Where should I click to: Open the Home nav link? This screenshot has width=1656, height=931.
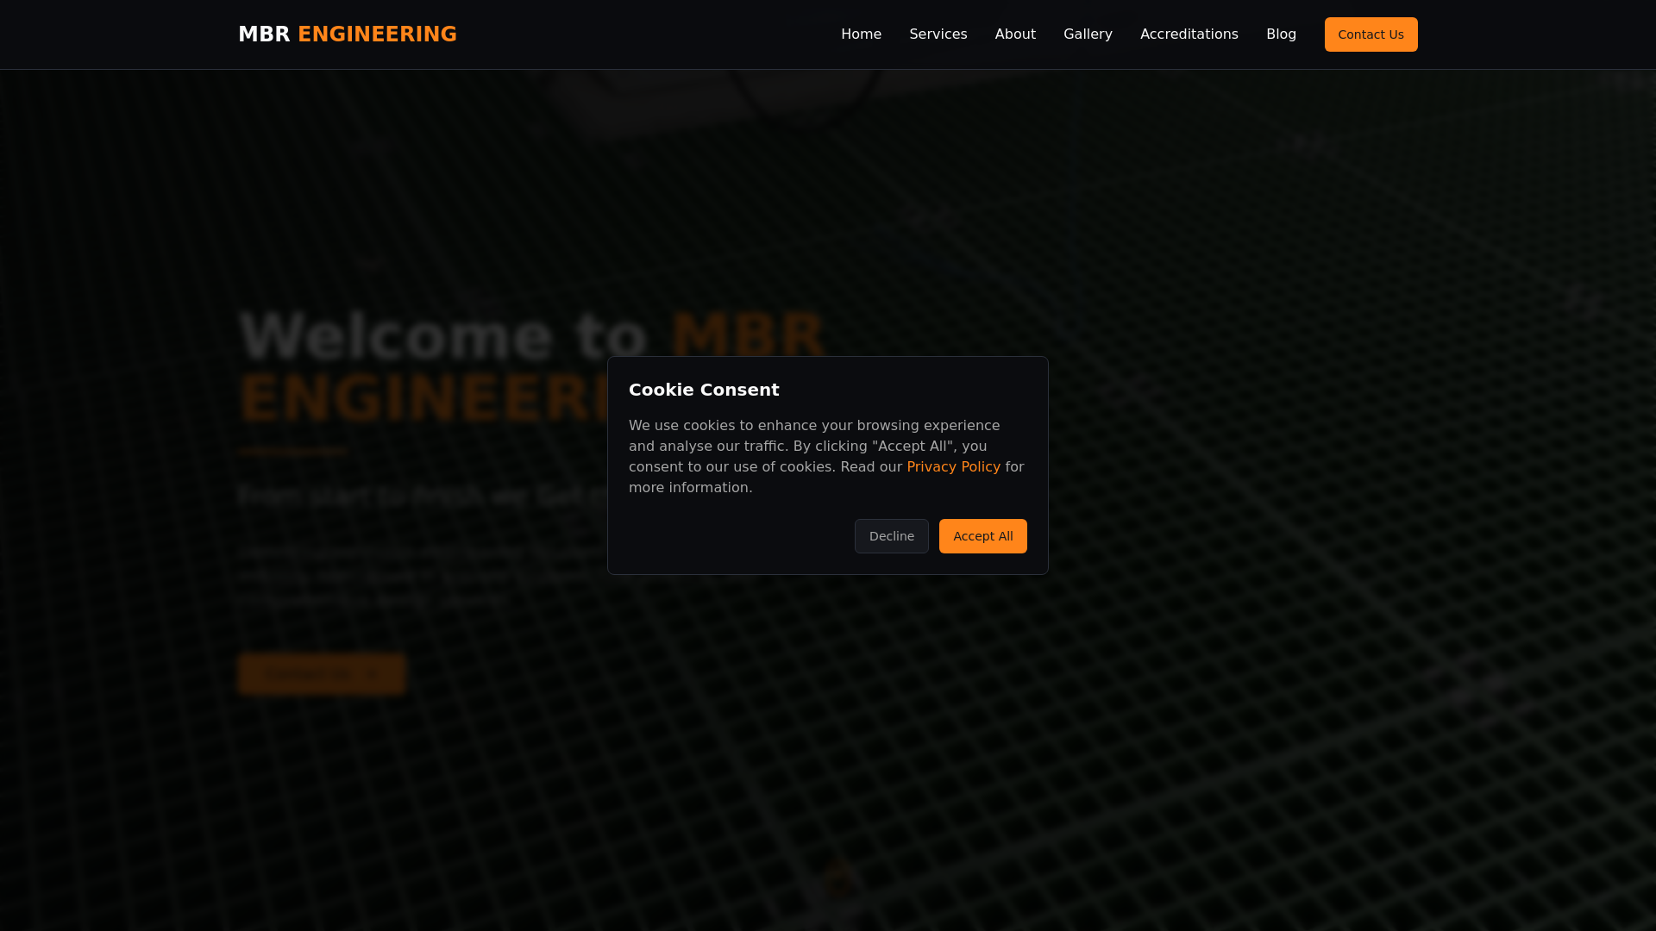(861, 34)
